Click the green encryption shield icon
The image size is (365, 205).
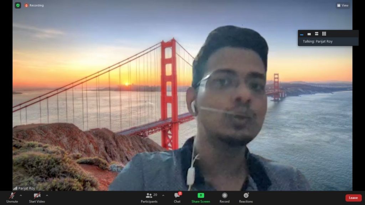point(18,5)
